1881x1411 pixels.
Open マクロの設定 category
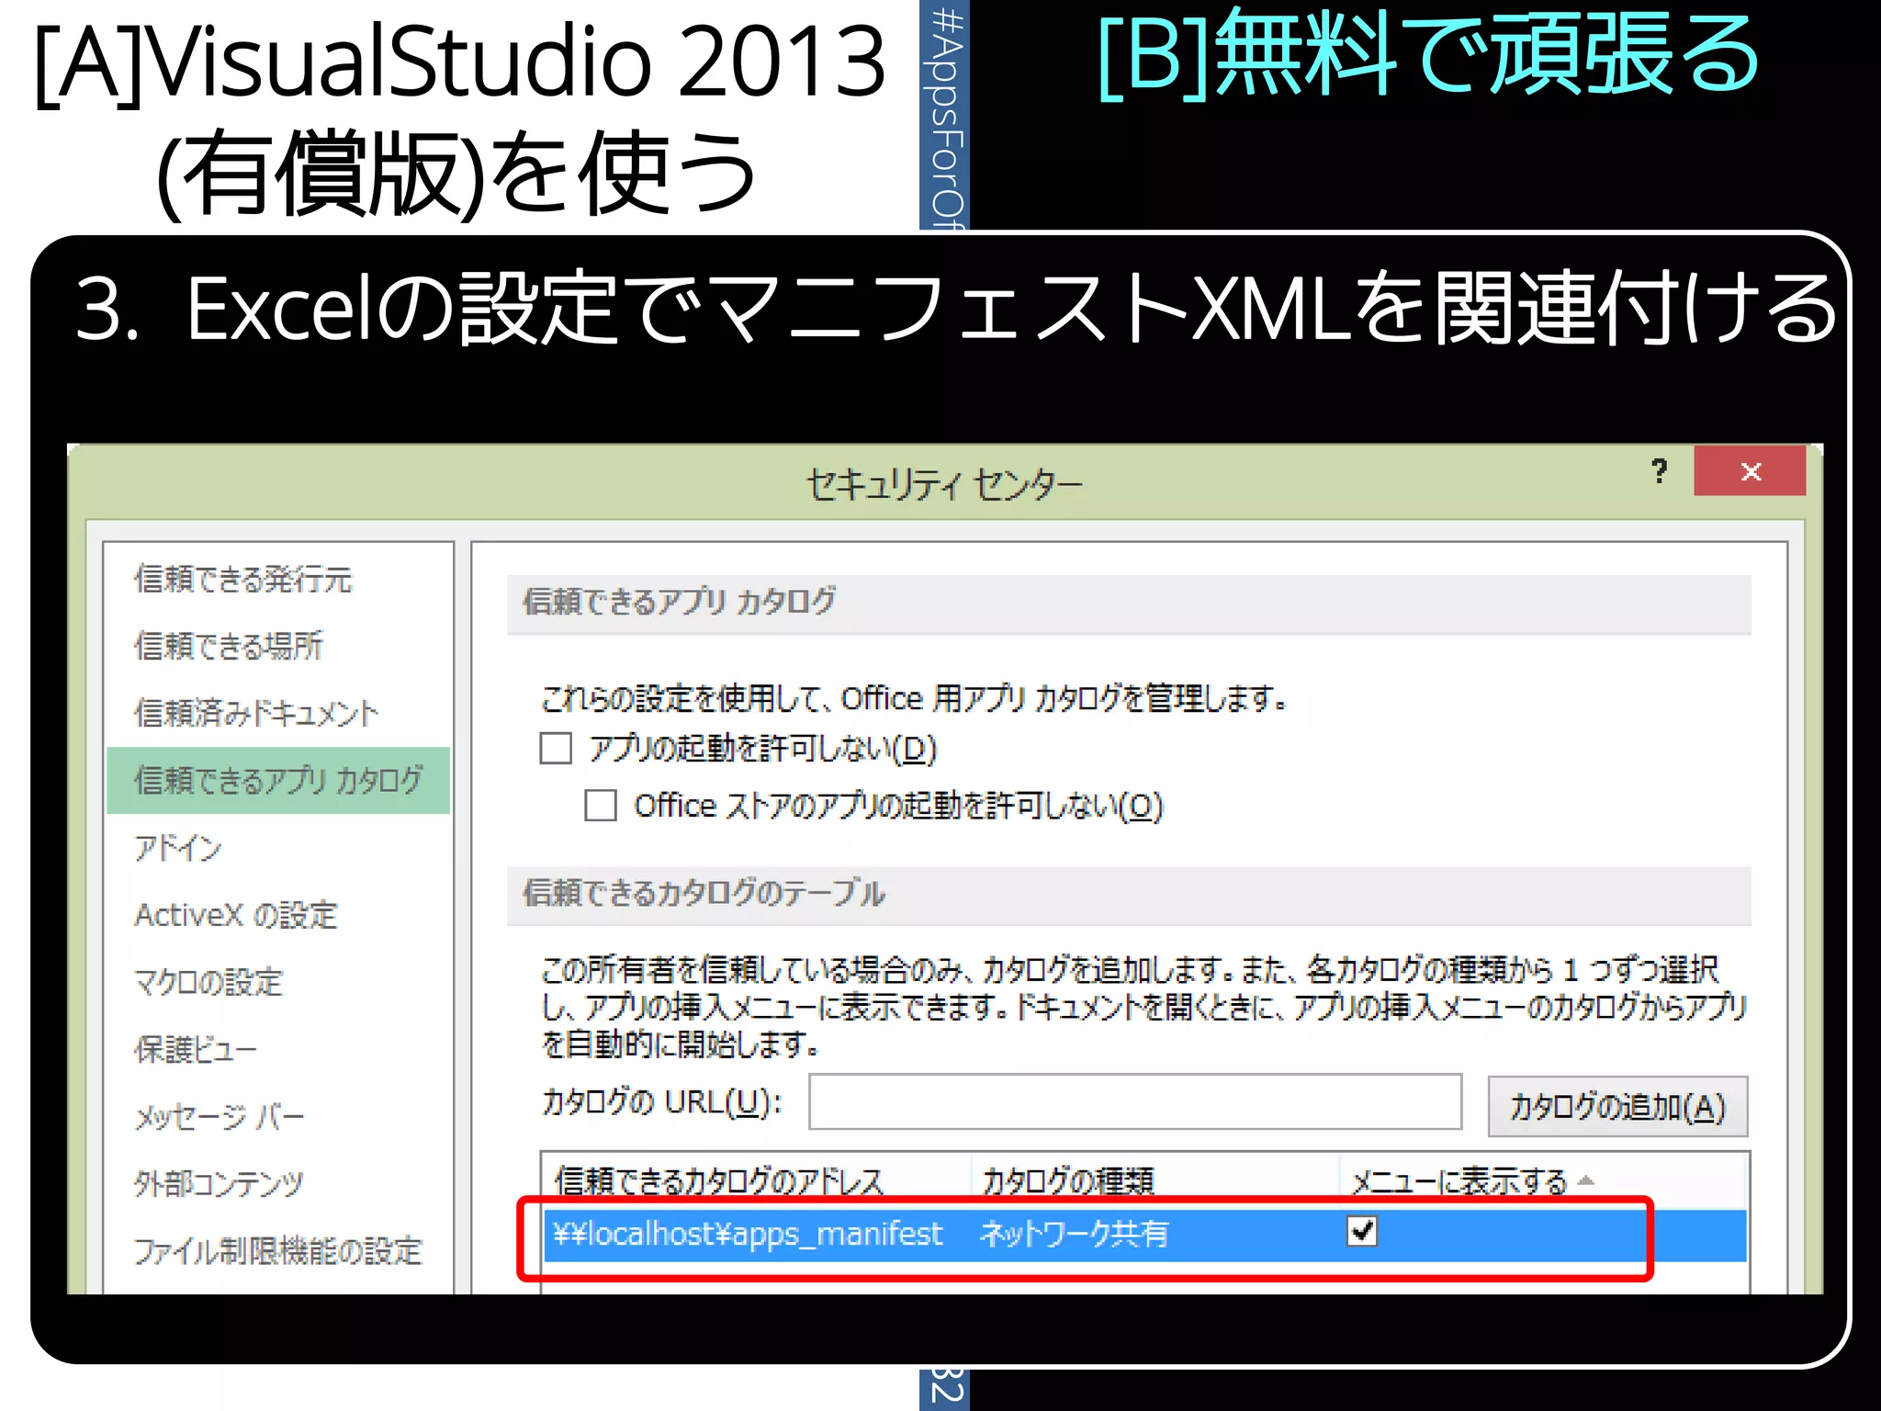(208, 982)
